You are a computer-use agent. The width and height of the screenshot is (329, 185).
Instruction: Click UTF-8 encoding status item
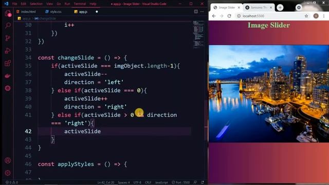click(137, 182)
